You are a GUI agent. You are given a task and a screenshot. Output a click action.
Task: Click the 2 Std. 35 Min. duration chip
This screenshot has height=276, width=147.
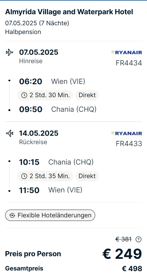pos(45,176)
